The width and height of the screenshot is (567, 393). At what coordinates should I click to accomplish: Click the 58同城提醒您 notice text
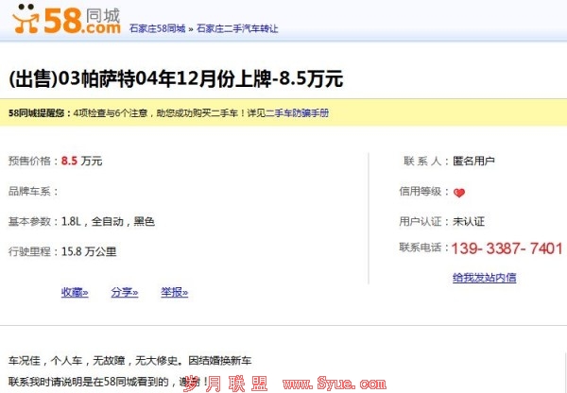click(x=40, y=113)
